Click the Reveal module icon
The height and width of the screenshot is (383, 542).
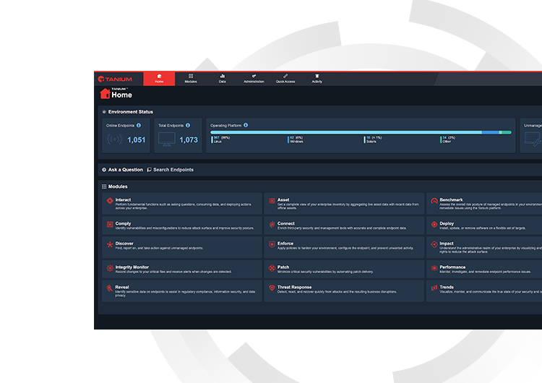click(x=110, y=288)
